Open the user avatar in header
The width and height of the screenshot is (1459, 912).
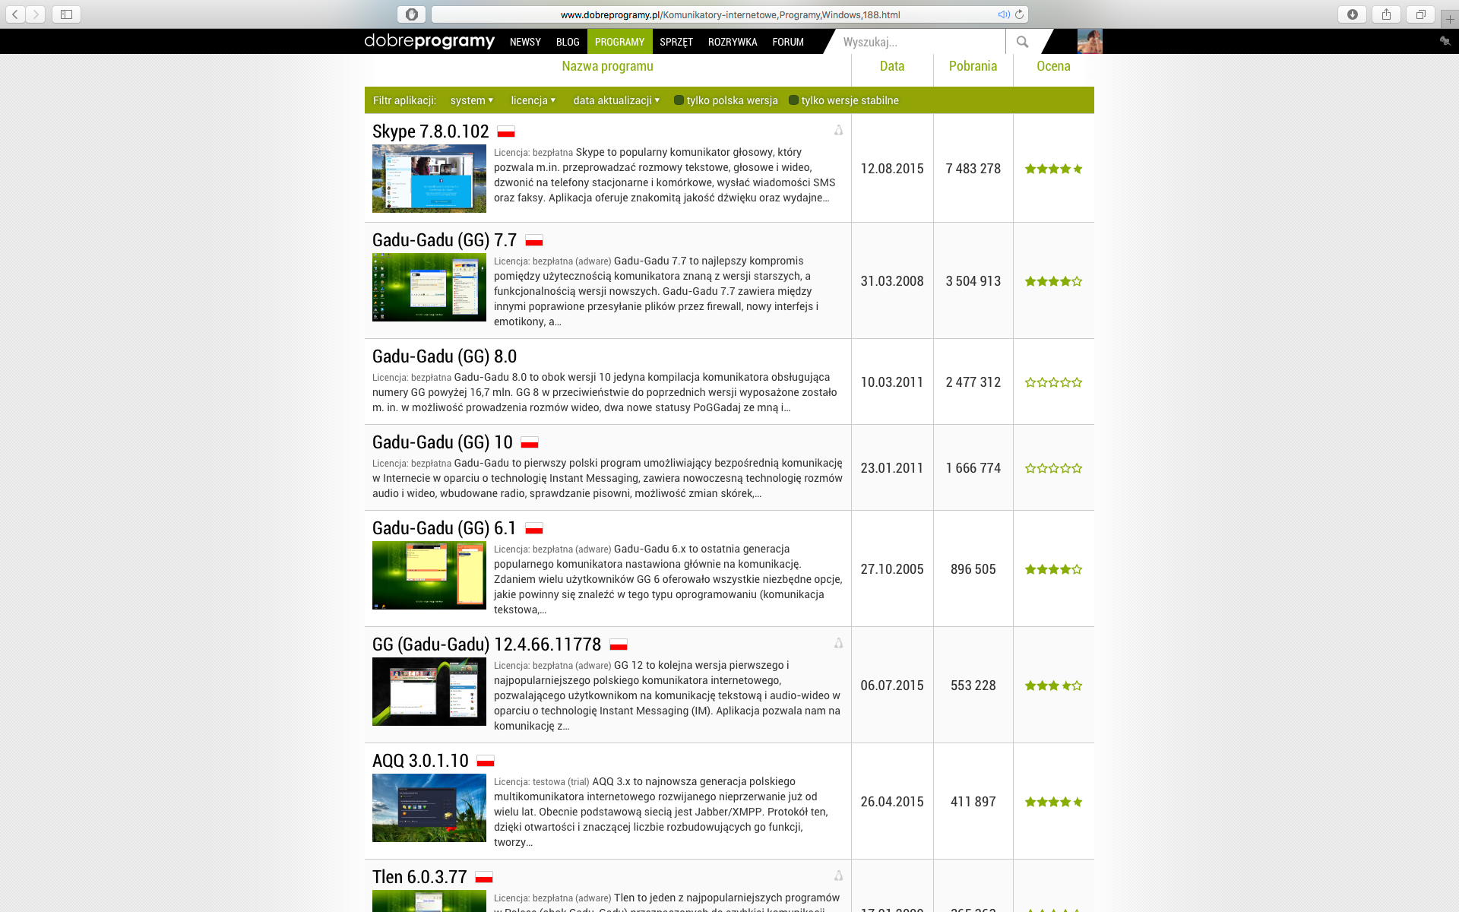1090,42
